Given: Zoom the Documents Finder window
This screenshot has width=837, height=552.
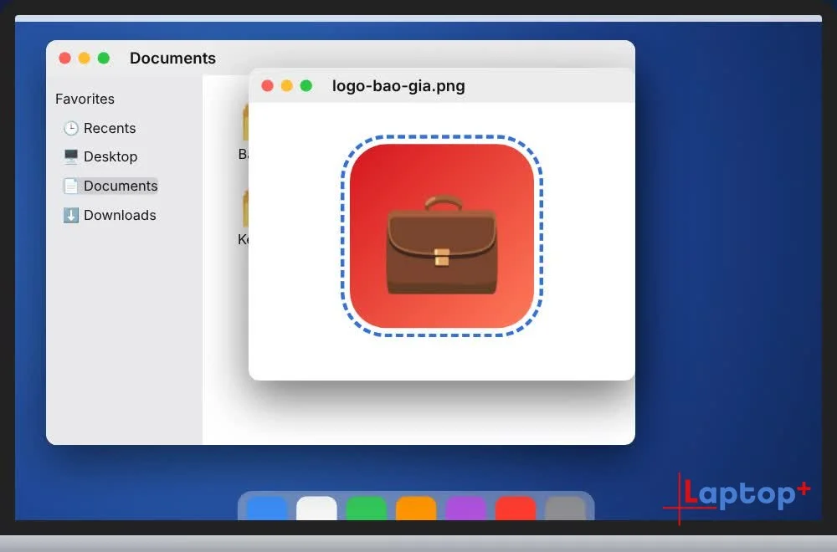Looking at the screenshot, I should 104,59.
